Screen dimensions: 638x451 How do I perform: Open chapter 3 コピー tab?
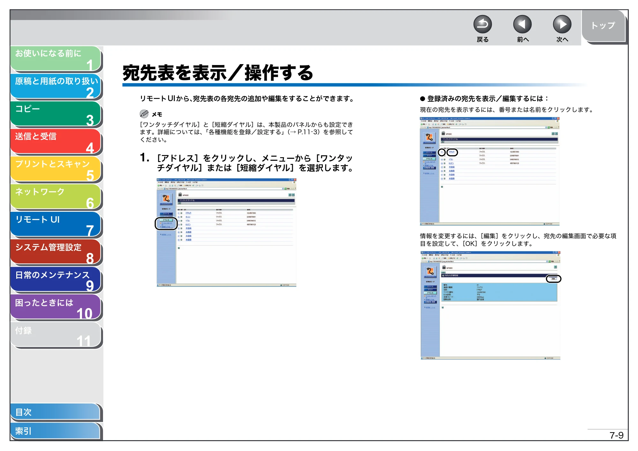56,114
